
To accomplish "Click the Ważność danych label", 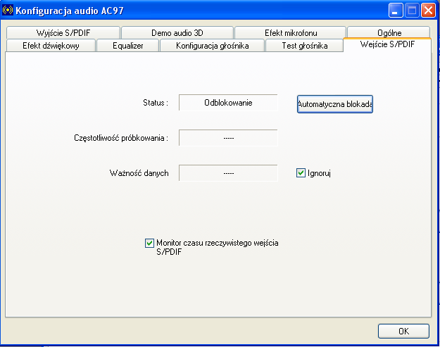I will [x=139, y=173].
